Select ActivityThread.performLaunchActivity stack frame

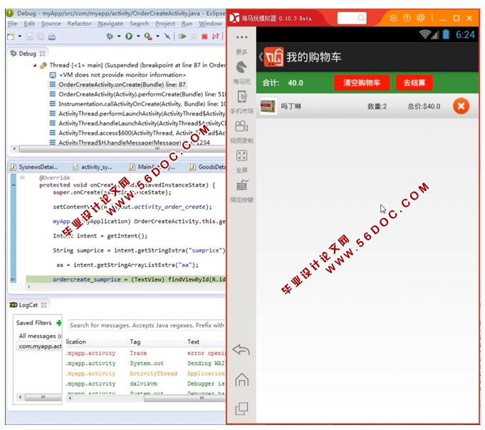coord(137,113)
